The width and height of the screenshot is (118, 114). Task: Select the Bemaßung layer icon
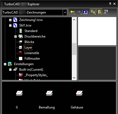(50, 93)
